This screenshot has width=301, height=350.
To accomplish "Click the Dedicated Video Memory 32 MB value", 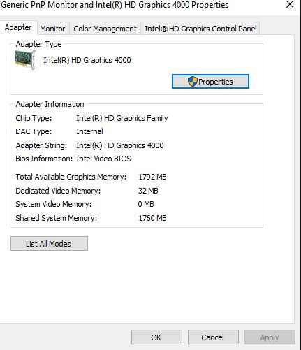I will pos(148,191).
